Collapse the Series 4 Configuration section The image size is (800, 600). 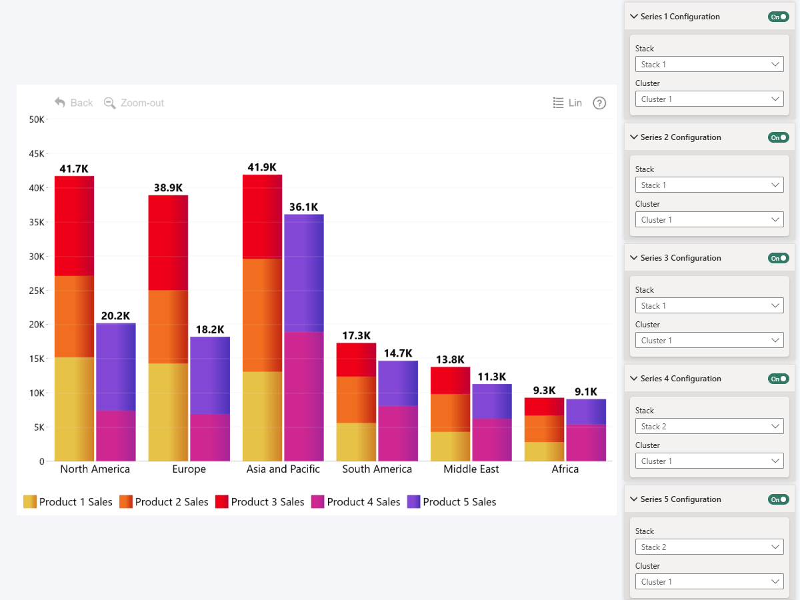point(634,379)
